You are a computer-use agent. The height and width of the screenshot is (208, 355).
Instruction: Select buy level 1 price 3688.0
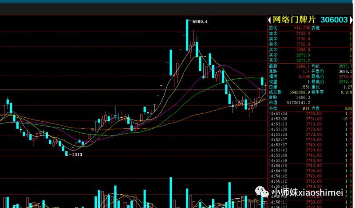point(303,50)
